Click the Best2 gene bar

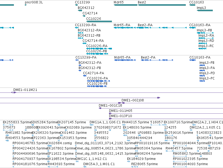[162, 5]
